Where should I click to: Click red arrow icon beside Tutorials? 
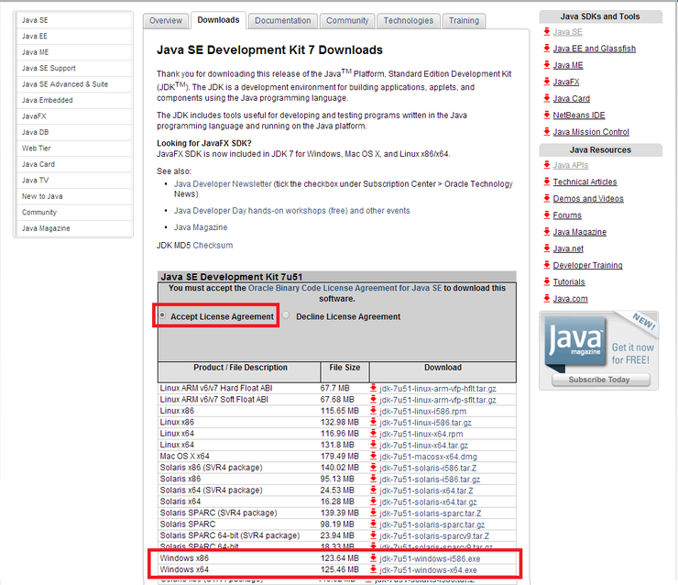click(x=547, y=281)
